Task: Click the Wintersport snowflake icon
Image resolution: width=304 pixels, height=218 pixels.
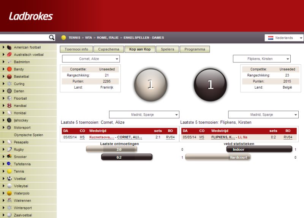Action: (x=9, y=208)
